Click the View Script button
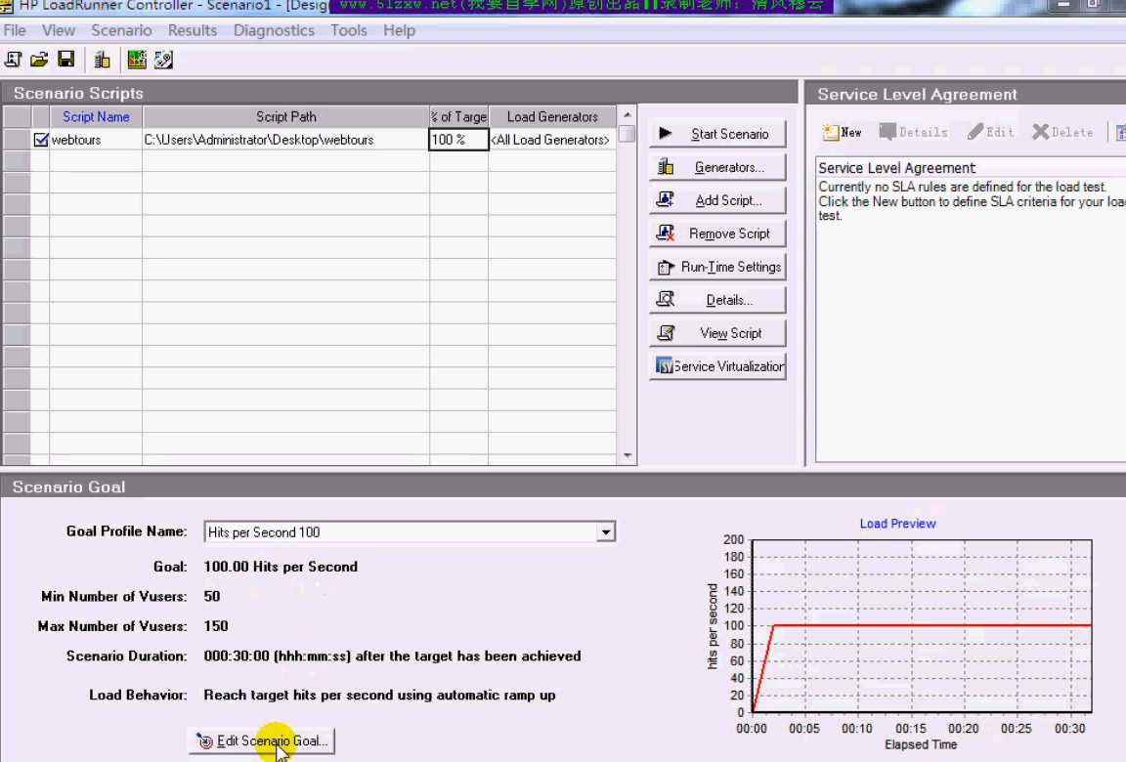The width and height of the screenshot is (1126, 762). [x=717, y=333]
